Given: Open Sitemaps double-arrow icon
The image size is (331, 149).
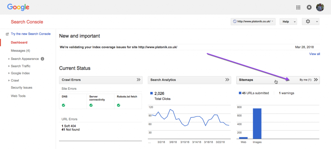Looking at the screenshot, I should (316, 80).
